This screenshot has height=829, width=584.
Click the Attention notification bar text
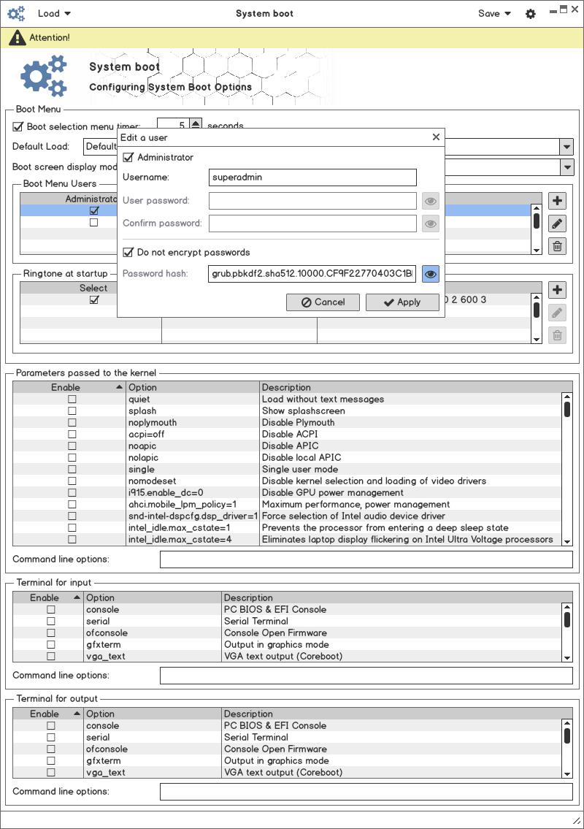click(49, 37)
